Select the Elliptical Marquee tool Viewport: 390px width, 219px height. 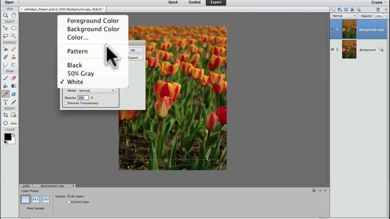pos(13,28)
